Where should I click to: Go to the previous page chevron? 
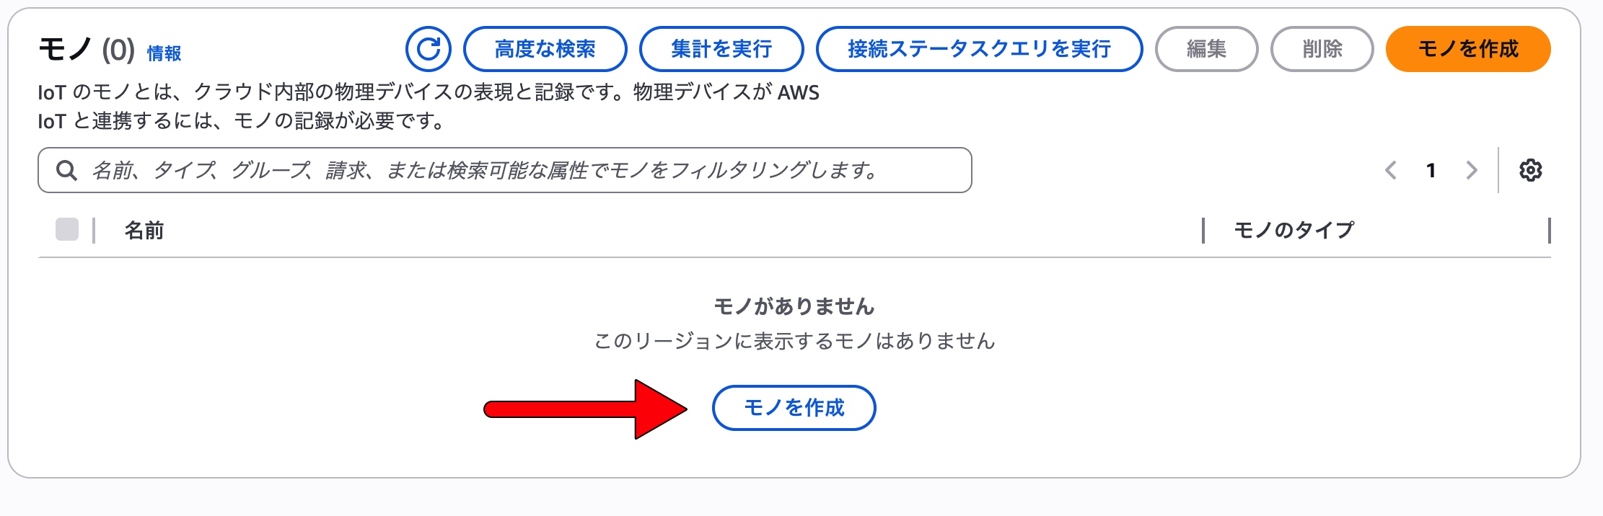click(1391, 170)
